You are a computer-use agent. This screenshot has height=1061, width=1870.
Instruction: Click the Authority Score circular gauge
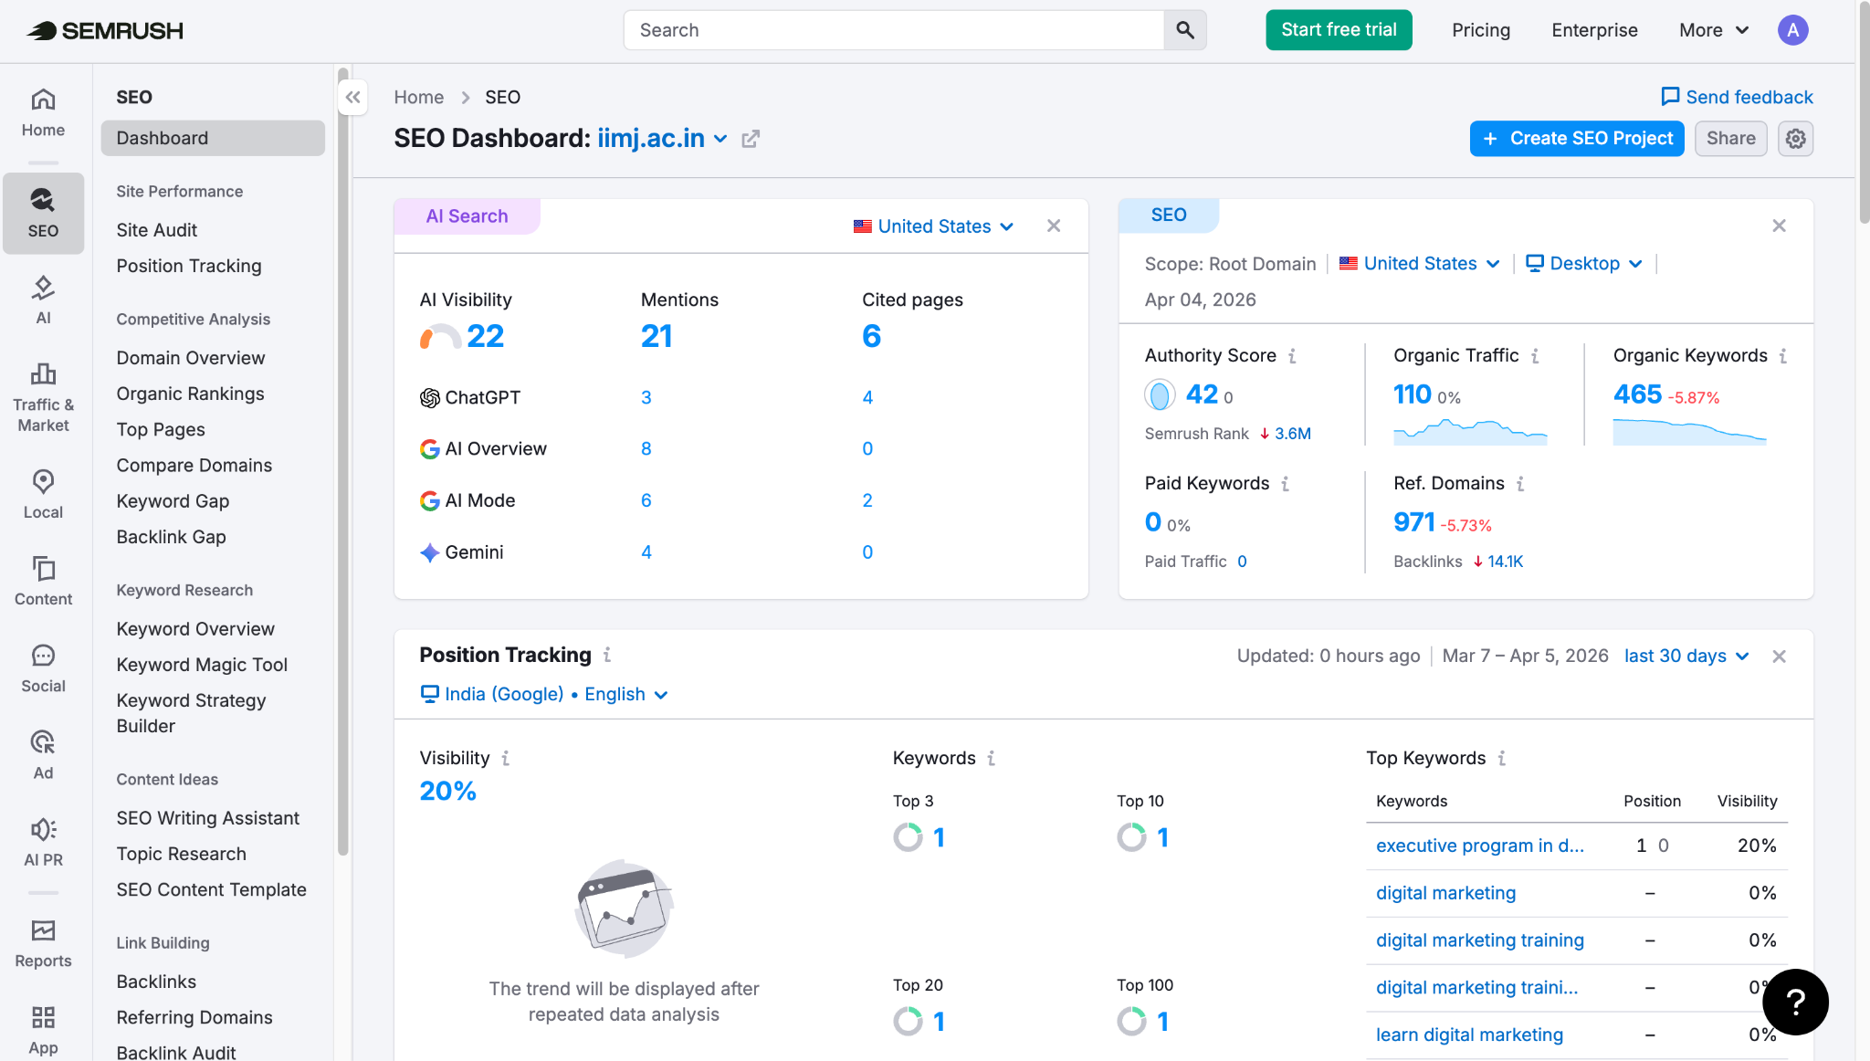(1160, 394)
